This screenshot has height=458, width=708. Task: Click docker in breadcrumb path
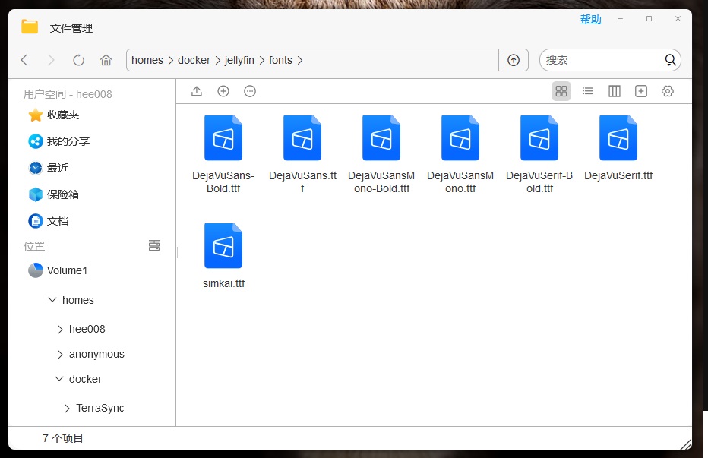pyautogui.click(x=194, y=60)
